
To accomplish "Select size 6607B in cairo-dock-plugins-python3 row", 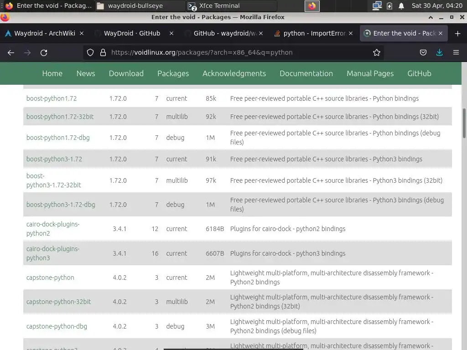I will (215, 253).
